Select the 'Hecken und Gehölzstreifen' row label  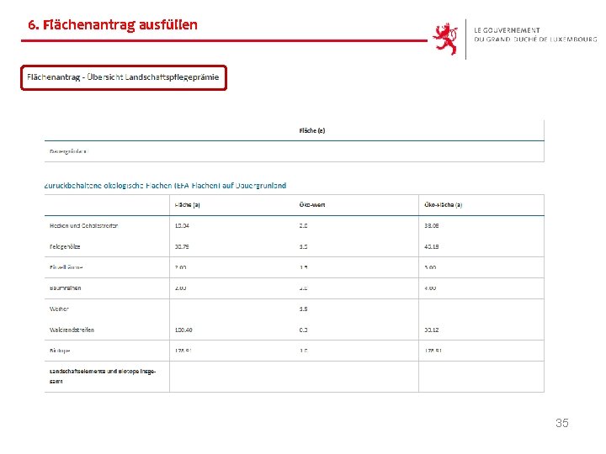(83, 226)
